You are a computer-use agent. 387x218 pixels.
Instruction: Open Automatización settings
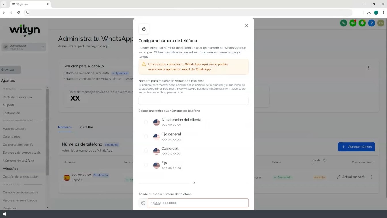click(14, 129)
